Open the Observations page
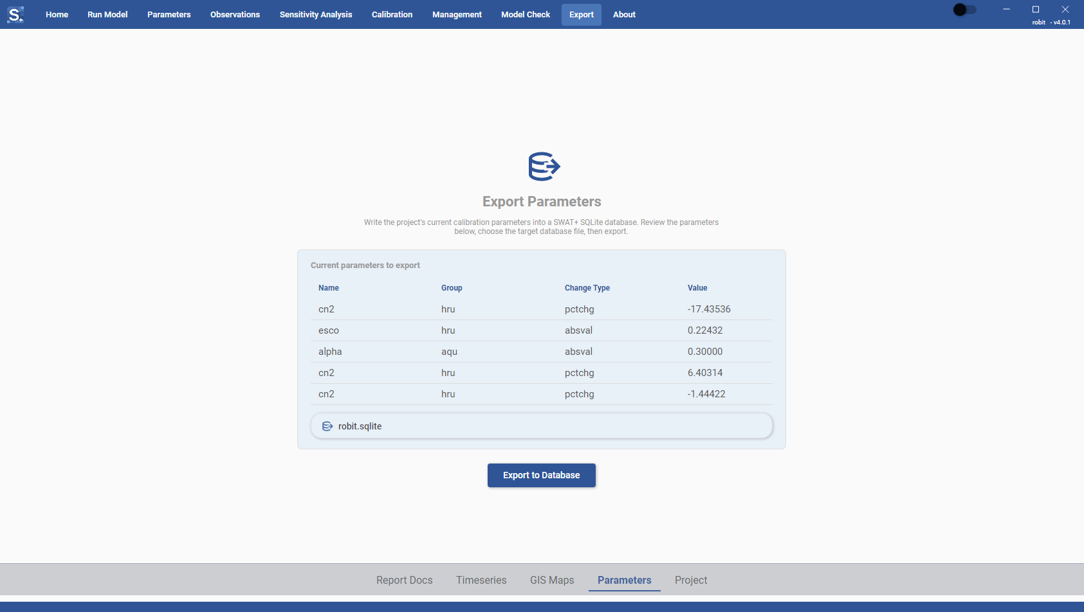 coord(235,15)
